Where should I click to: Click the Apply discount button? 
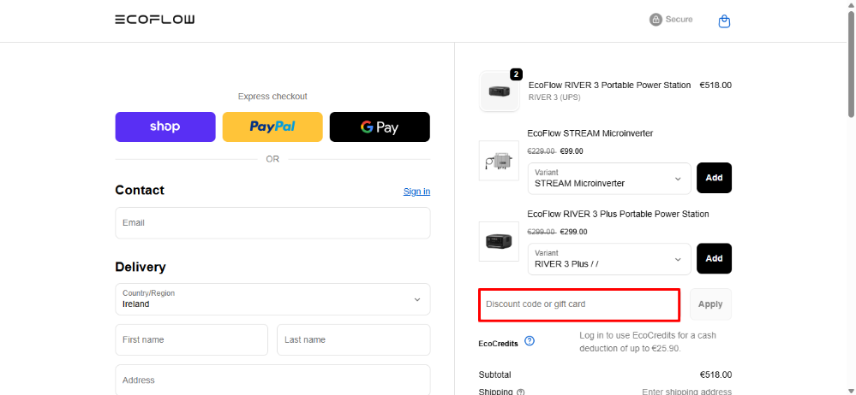click(x=710, y=304)
